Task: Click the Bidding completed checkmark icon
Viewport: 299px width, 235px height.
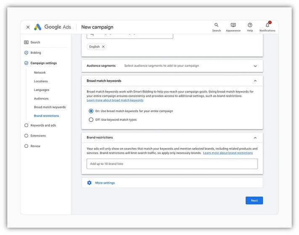Action: pyautogui.click(x=26, y=53)
